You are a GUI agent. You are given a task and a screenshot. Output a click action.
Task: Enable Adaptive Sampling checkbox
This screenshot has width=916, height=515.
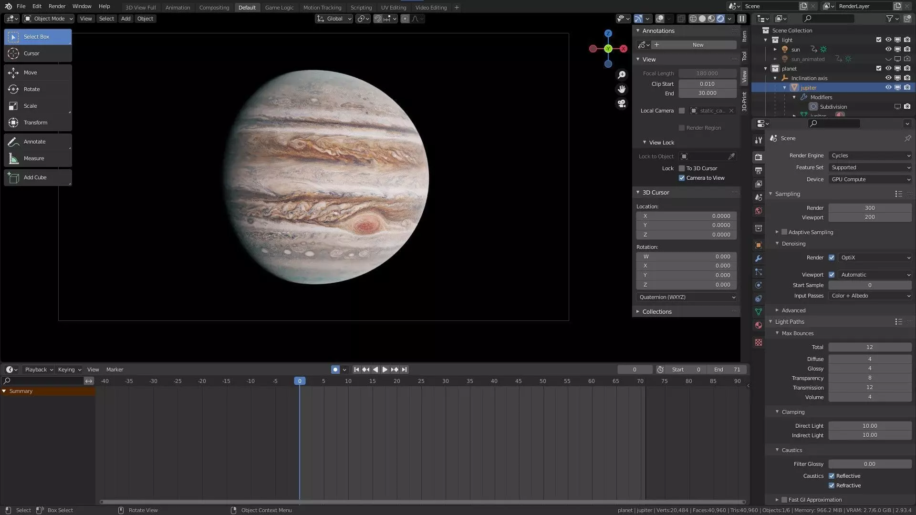tap(784, 232)
